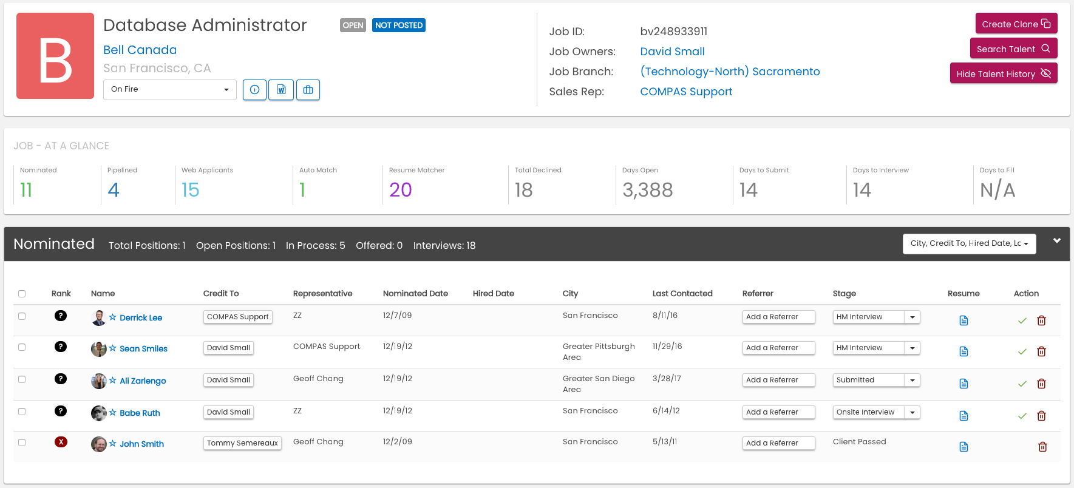Open the Pipelined count 4

(x=114, y=190)
